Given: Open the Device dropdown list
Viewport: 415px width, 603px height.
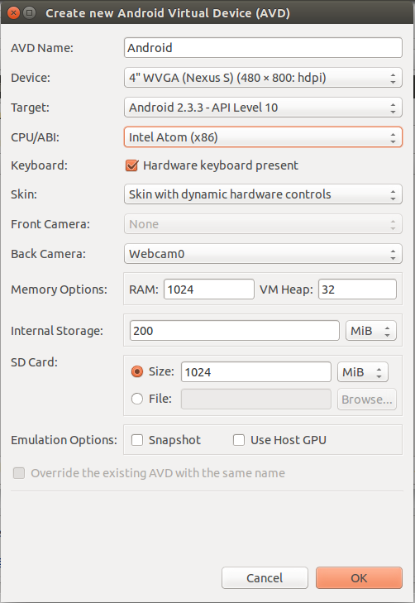Looking at the screenshot, I should (x=263, y=78).
